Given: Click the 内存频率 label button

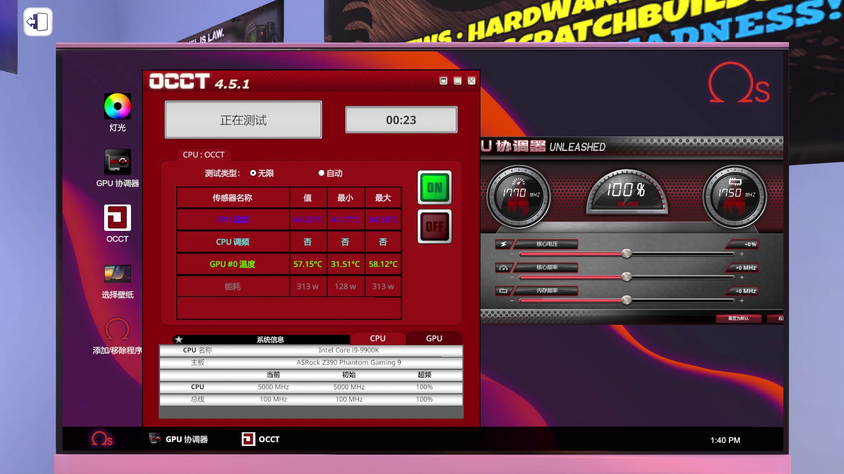Looking at the screenshot, I should [x=546, y=291].
